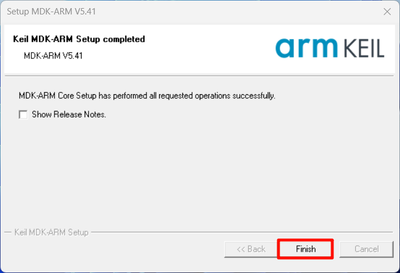Click the Show Release Notes label text
The height and width of the screenshot is (273, 400).
click(69, 115)
